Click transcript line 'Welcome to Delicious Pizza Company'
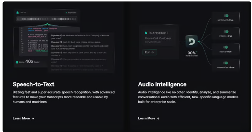 (80, 37)
